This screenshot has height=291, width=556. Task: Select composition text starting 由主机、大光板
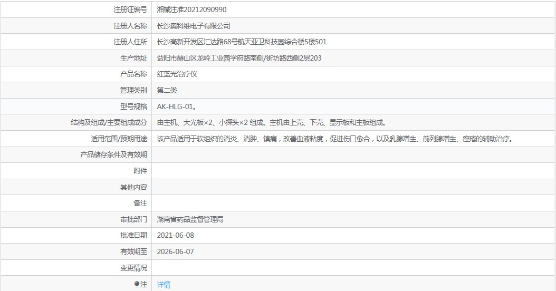pos(272,123)
